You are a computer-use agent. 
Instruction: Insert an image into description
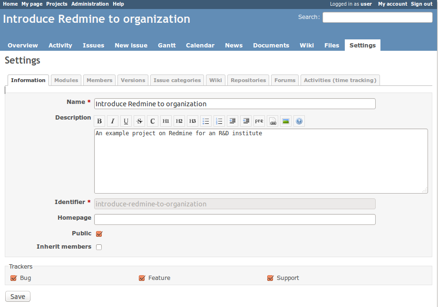pyautogui.click(x=286, y=121)
